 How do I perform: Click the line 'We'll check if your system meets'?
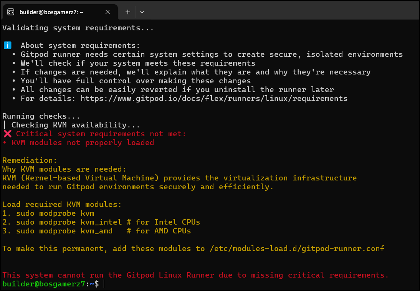138,63
